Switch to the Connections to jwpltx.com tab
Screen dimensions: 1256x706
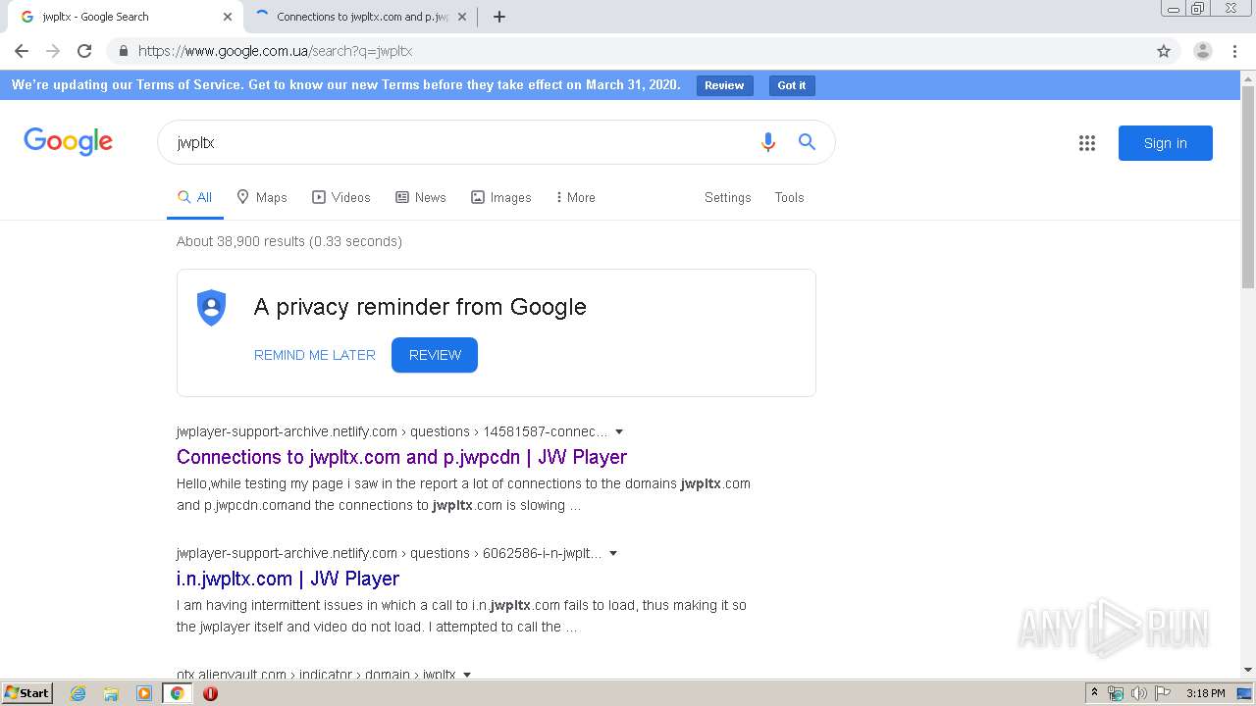tap(358, 17)
